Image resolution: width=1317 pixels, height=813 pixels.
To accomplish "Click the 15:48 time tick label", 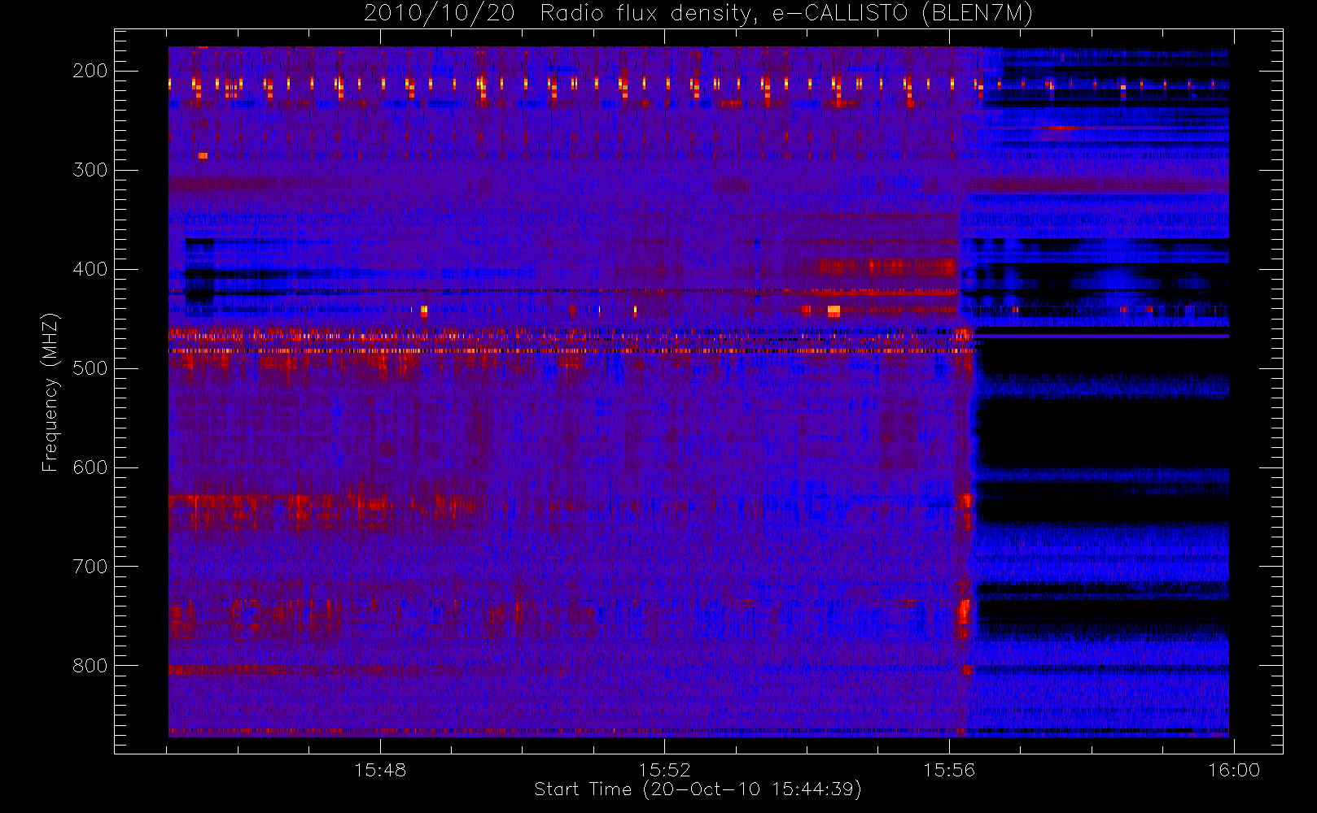I will pos(380,770).
